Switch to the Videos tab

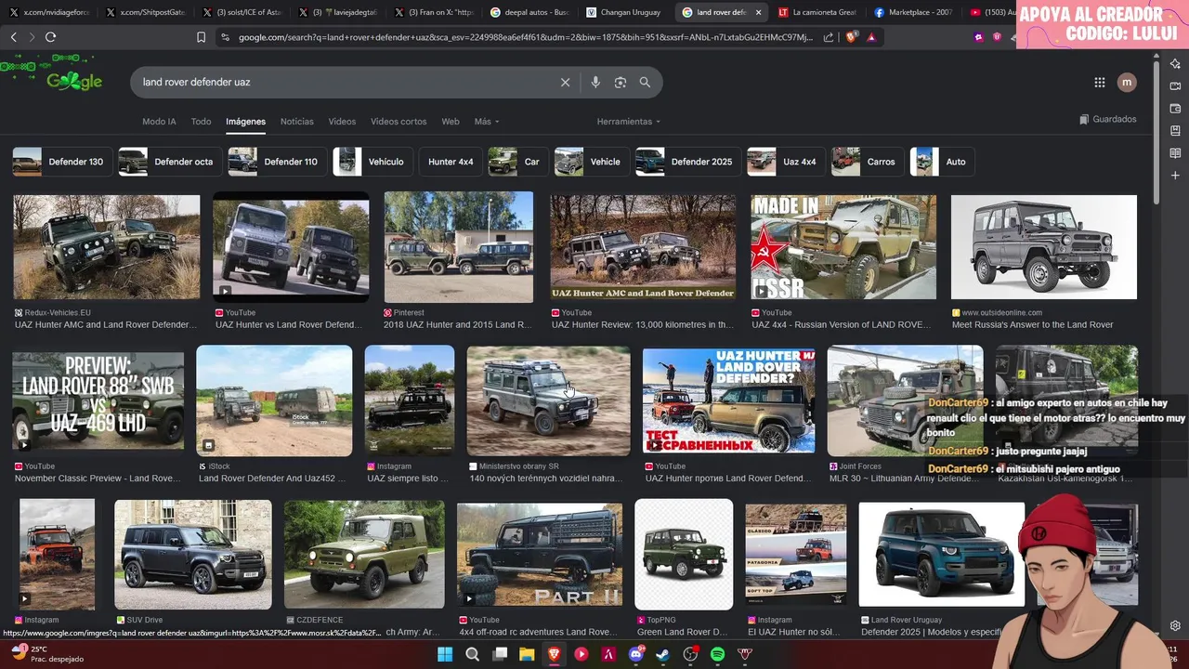tap(342, 122)
